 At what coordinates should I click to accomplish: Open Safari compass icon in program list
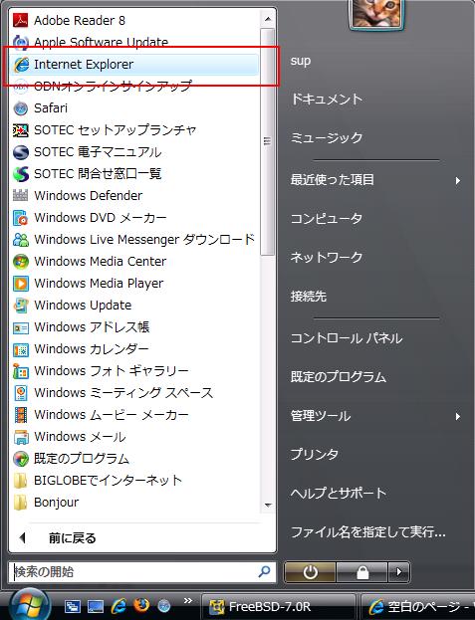(x=20, y=107)
